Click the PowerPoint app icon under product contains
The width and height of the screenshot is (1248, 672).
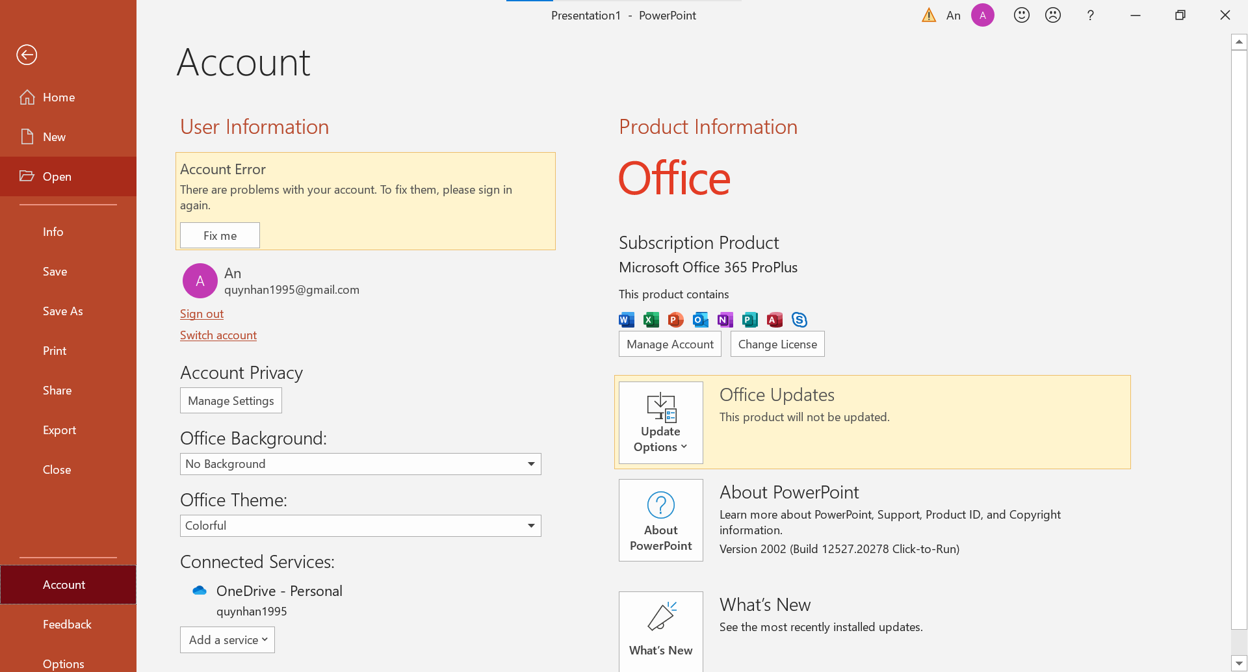pos(676,320)
